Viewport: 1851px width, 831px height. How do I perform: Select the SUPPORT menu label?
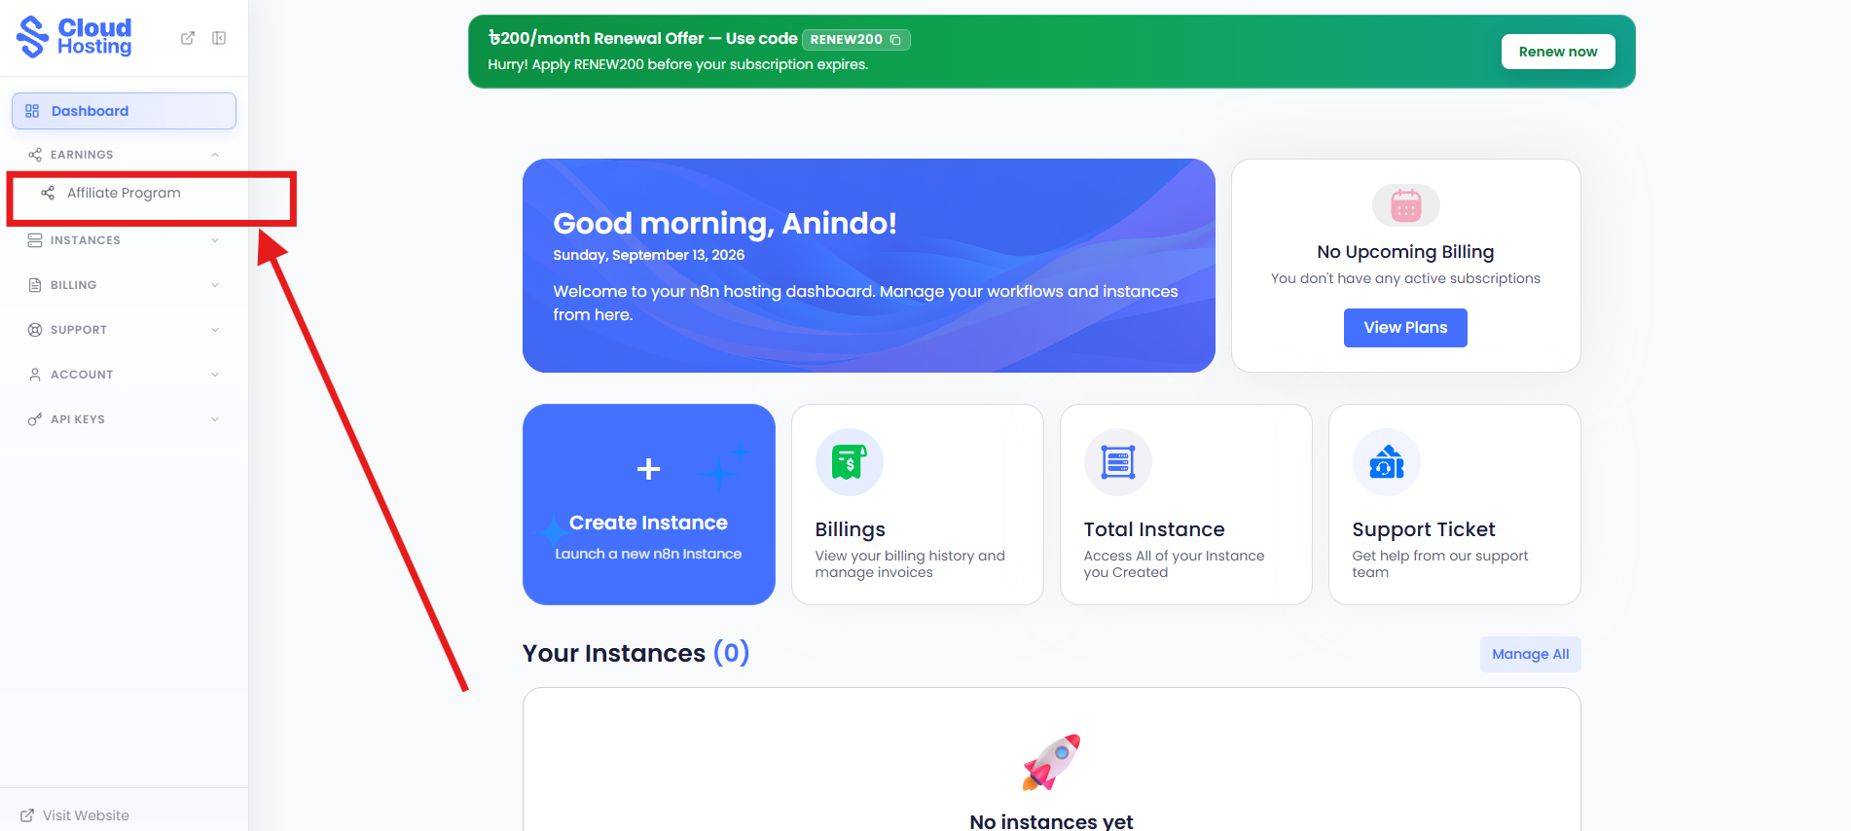pos(79,330)
